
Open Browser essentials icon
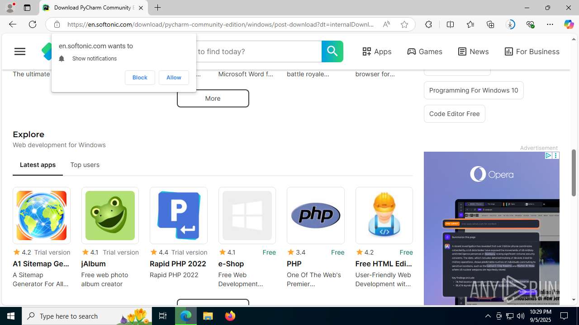point(530,24)
